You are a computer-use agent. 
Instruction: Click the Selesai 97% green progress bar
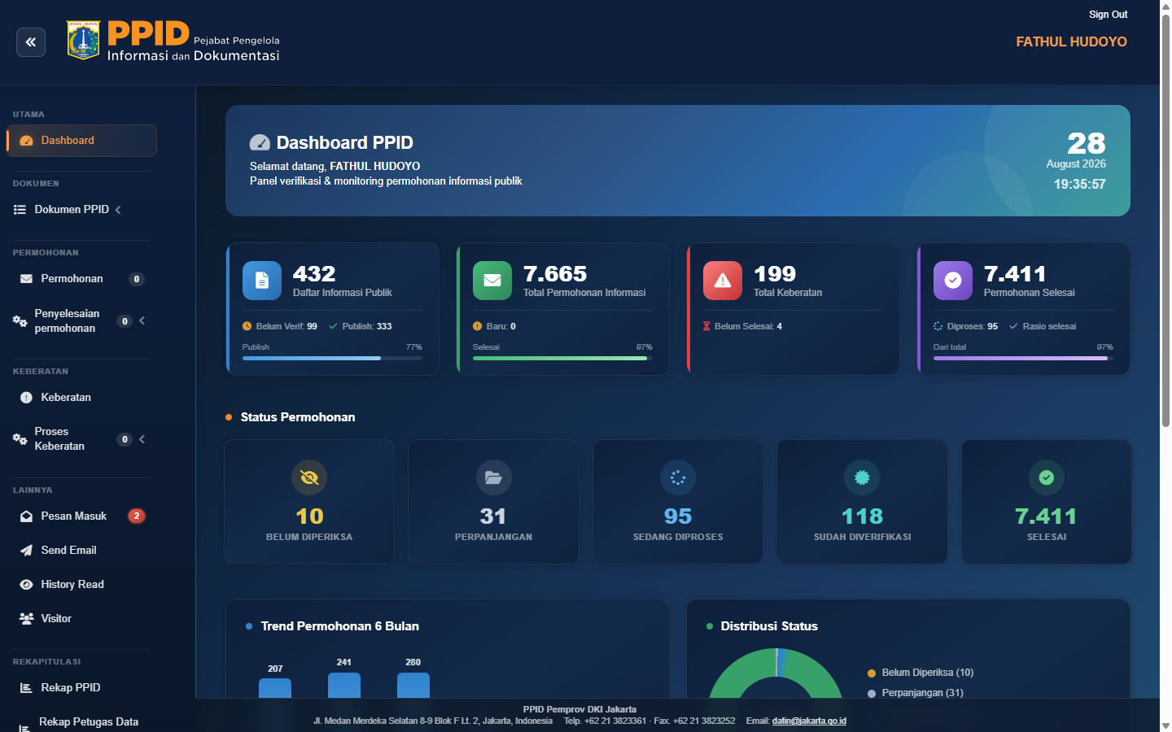[562, 358]
